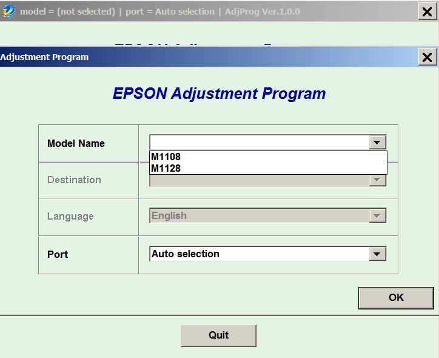Open the disabled Language dropdown arrow

(377, 215)
